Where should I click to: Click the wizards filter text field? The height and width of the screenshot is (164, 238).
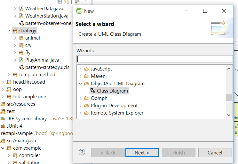coord(155,59)
